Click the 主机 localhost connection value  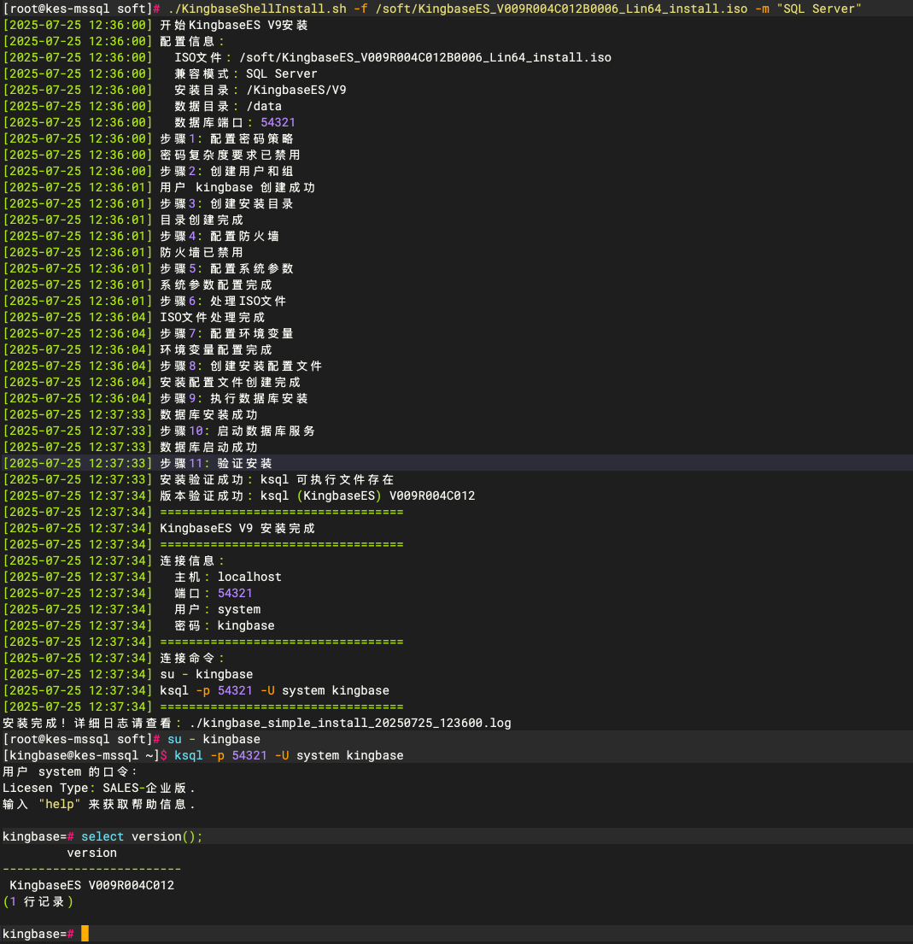(x=249, y=577)
